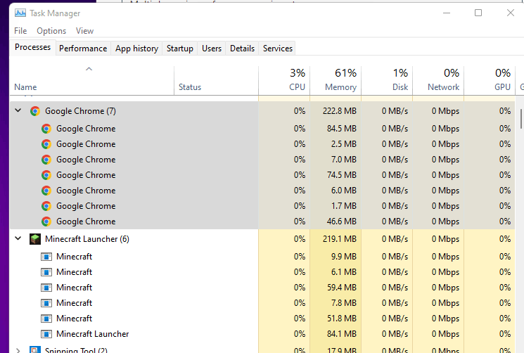Click the Task Manager title bar icon
Viewport: 524px width, 353px height.
(20, 13)
